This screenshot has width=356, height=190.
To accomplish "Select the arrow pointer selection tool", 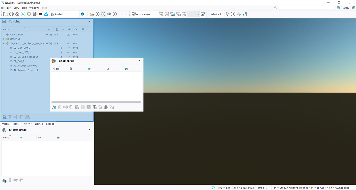I will tap(227, 14).
